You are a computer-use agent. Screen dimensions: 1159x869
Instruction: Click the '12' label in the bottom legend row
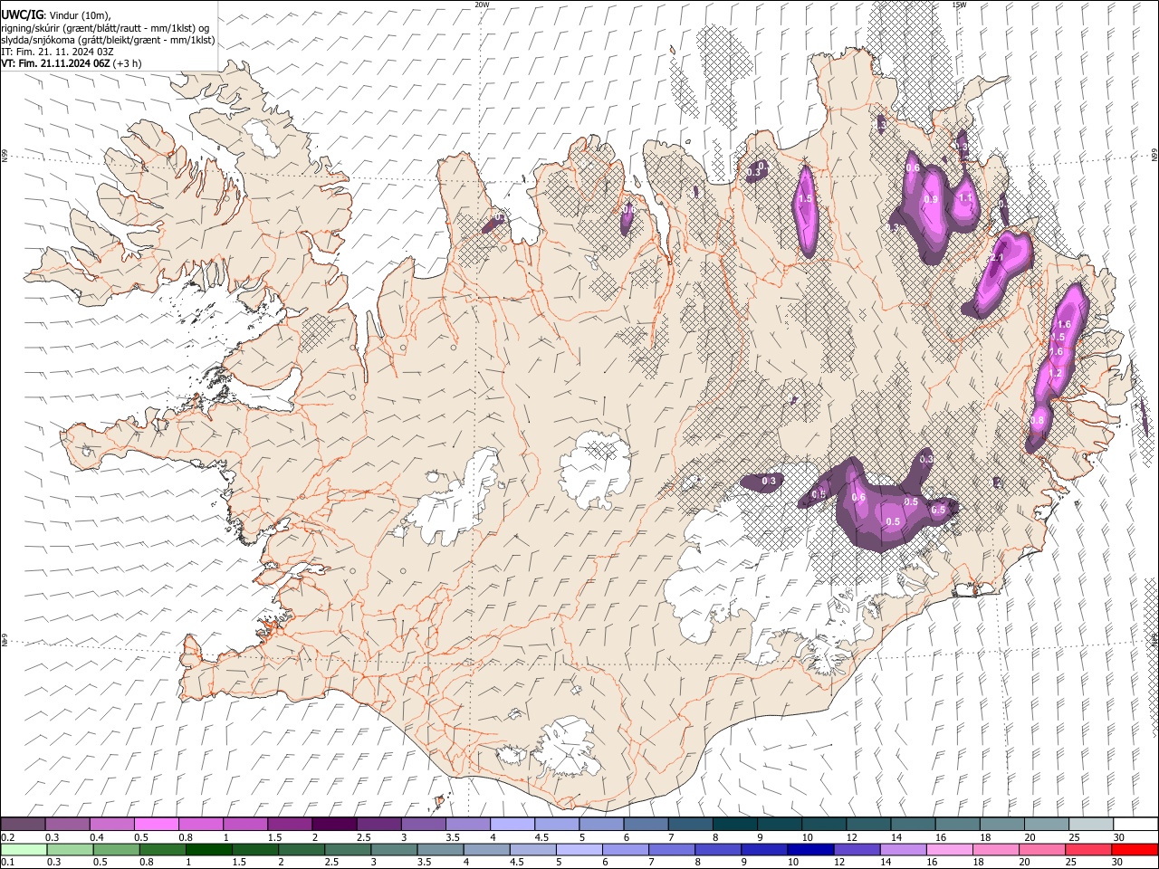838,862
